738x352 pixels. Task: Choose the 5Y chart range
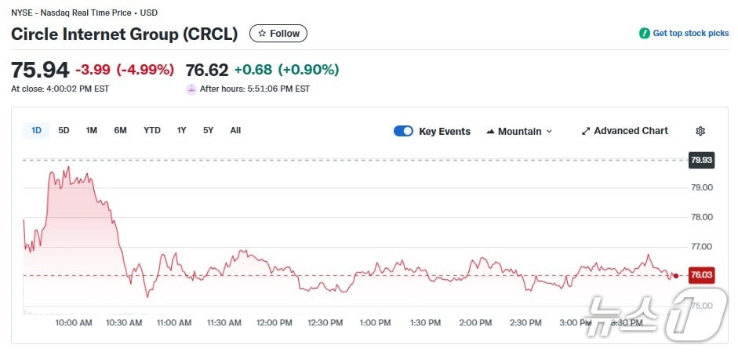208,130
